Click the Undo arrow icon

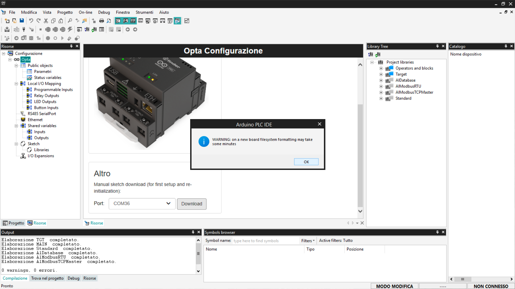[x=31, y=21]
